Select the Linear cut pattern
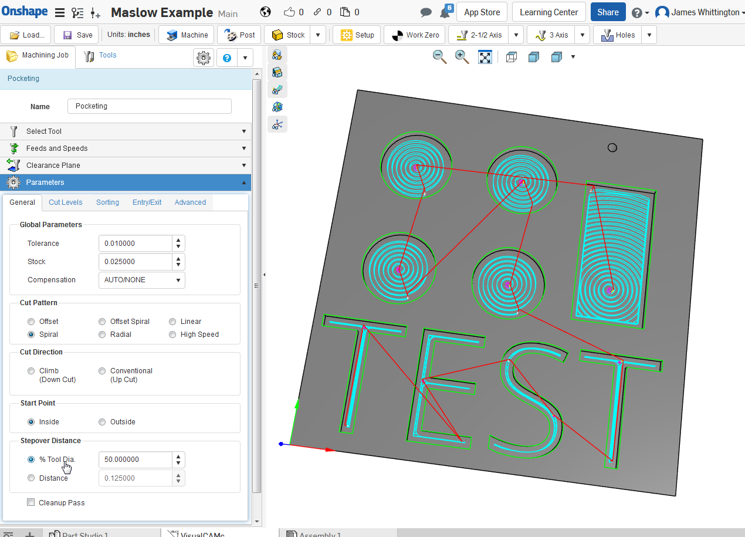 [172, 322]
